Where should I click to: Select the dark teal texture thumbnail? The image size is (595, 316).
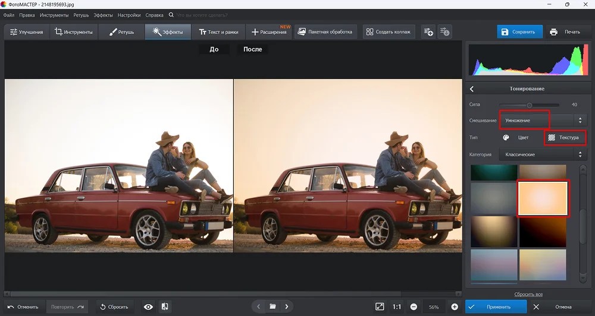click(x=494, y=173)
